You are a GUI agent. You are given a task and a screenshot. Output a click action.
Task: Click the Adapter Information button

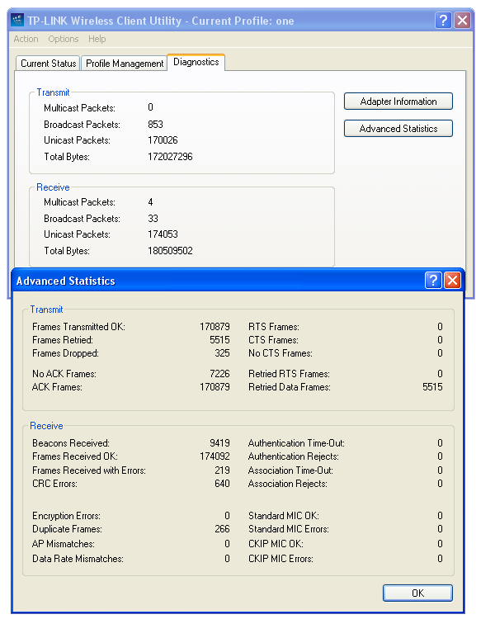398,101
